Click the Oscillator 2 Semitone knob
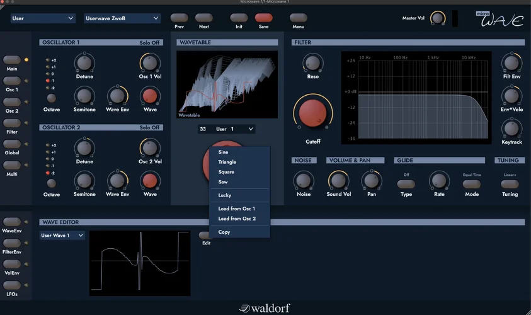 pos(84,181)
